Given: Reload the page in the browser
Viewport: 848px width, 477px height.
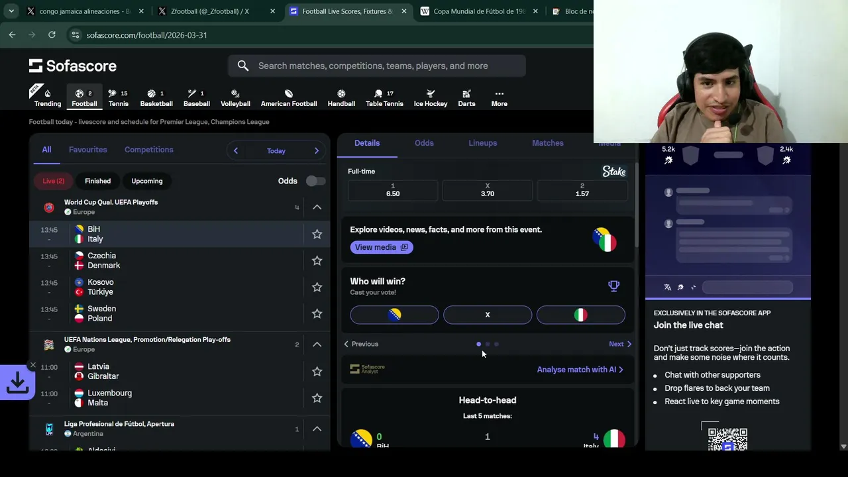Looking at the screenshot, I should pos(52,34).
